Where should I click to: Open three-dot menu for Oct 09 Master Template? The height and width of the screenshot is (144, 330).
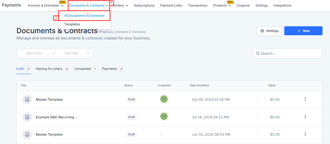(305, 99)
